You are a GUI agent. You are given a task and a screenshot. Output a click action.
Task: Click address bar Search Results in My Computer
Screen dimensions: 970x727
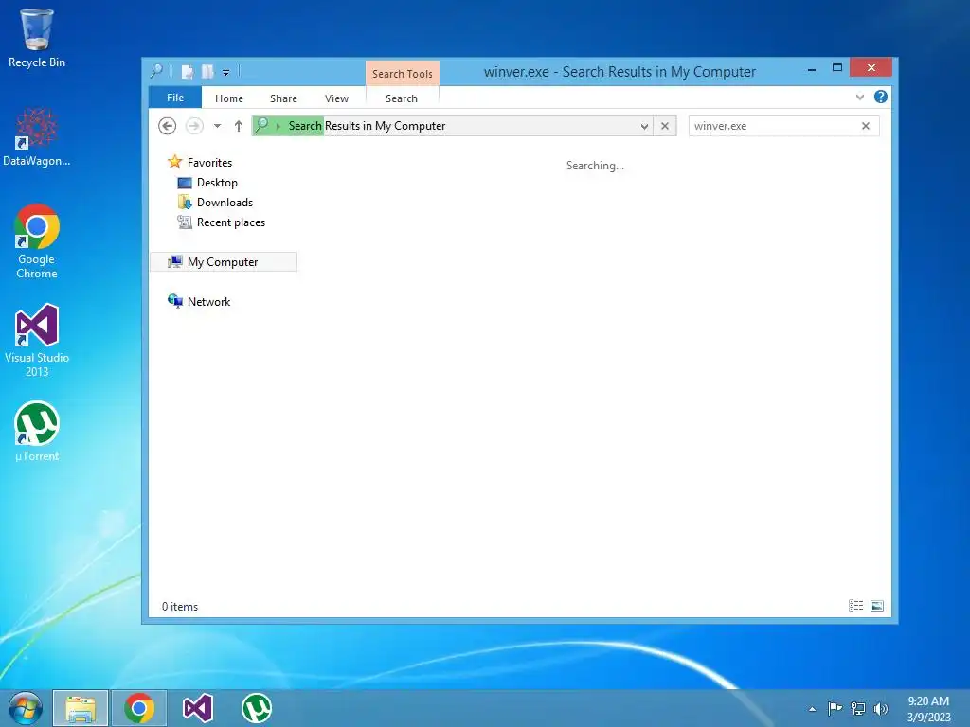point(367,126)
